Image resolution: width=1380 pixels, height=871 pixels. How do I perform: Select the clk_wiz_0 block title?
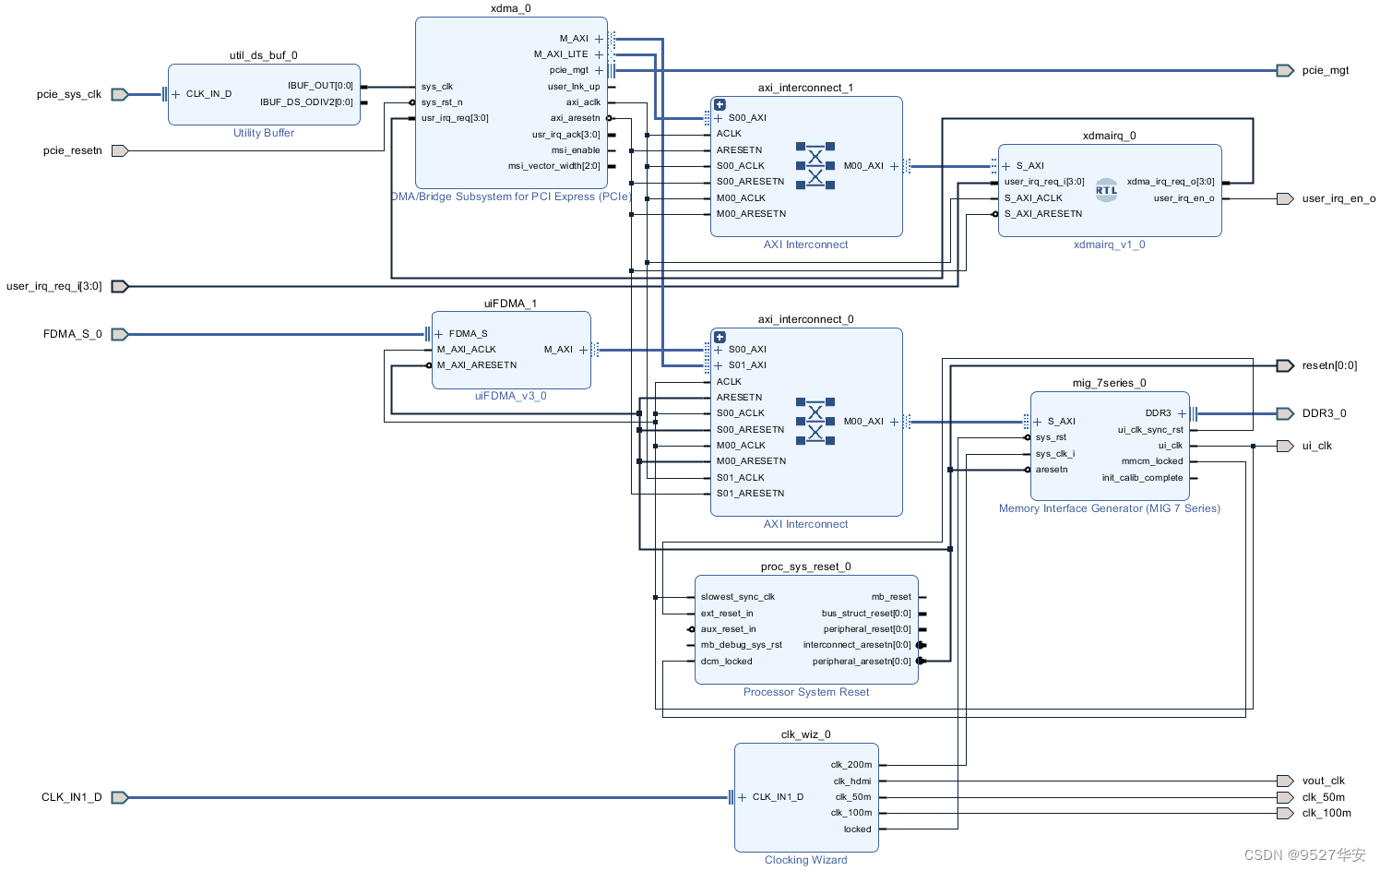pyautogui.click(x=806, y=734)
